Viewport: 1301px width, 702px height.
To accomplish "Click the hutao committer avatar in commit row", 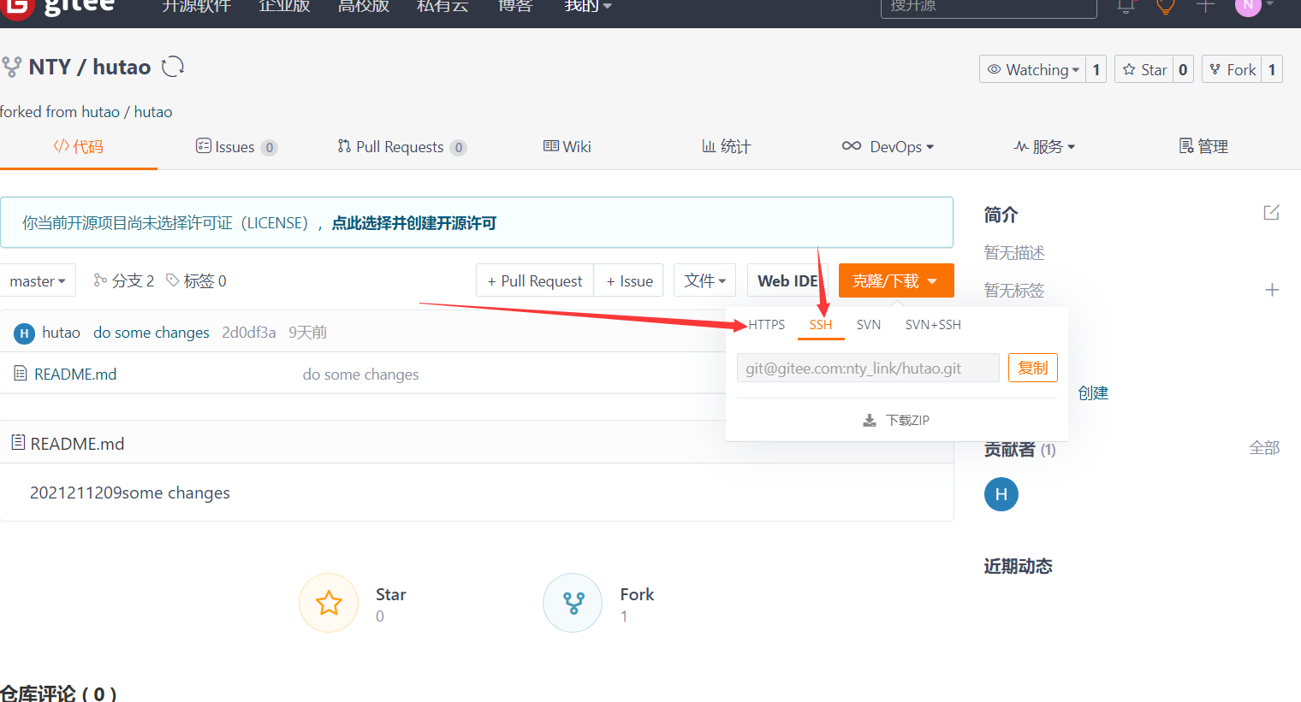I will coord(24,333).
